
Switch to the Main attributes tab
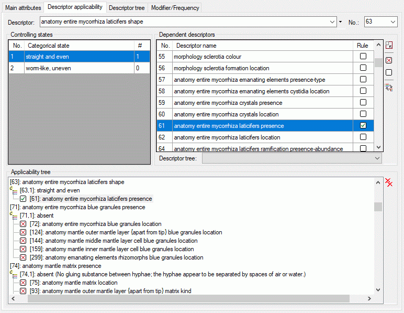point(23,8)
